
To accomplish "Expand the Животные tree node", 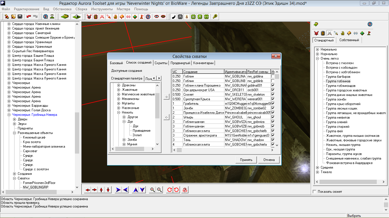I will 119,90.
